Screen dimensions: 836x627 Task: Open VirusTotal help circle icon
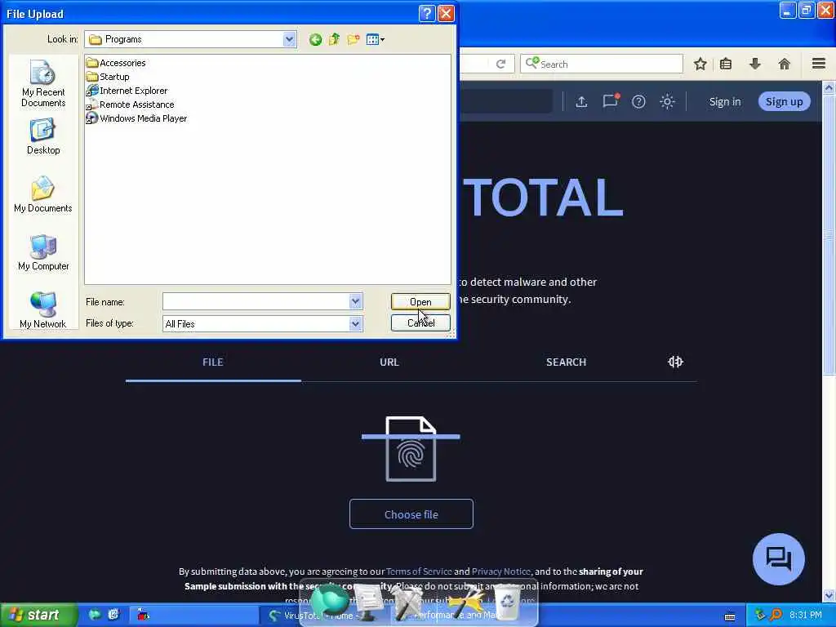(638, 102)
